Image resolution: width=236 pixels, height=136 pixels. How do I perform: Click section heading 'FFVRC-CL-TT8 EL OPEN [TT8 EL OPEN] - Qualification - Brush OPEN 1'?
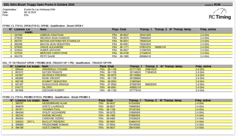(x=43, y=26)
